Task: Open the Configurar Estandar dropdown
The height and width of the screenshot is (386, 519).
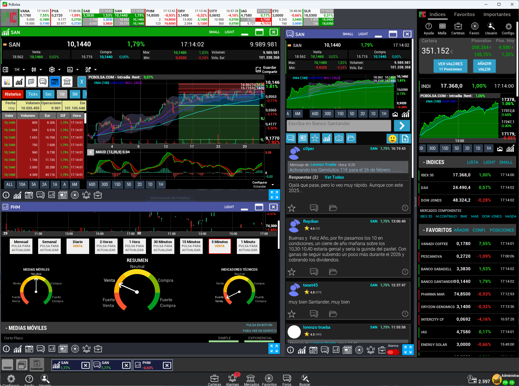Action: tap(263, 184)
